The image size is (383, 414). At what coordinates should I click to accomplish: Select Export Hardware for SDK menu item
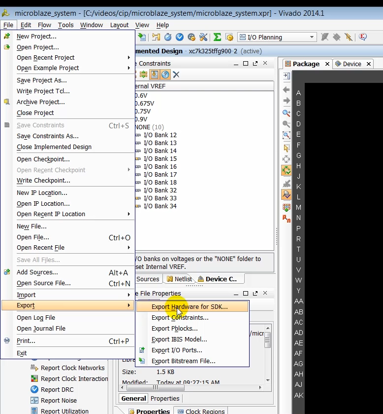pyautogui.click(x=192, y=306)
